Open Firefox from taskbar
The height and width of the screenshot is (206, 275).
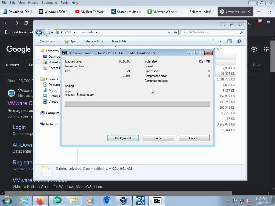coord(41,201)
